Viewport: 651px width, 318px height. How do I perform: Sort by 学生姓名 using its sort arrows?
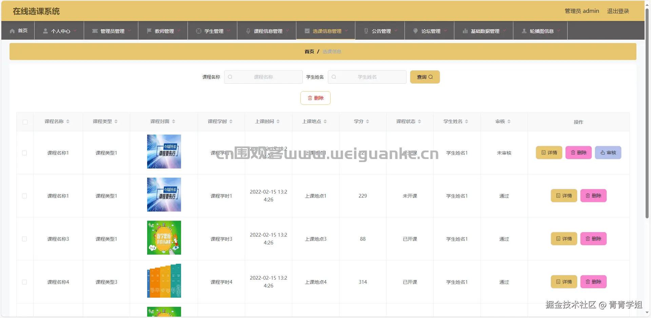click(x=467, y=121)
